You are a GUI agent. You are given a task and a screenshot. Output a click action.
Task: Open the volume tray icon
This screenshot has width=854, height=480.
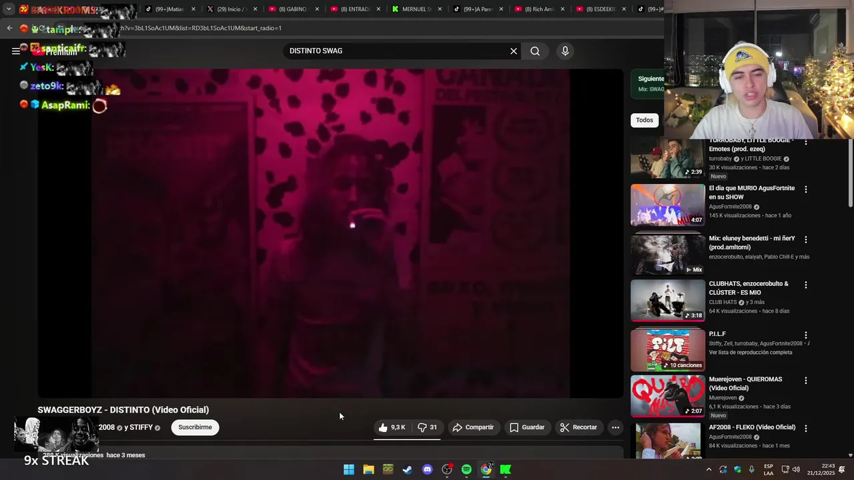pos(796,469)
